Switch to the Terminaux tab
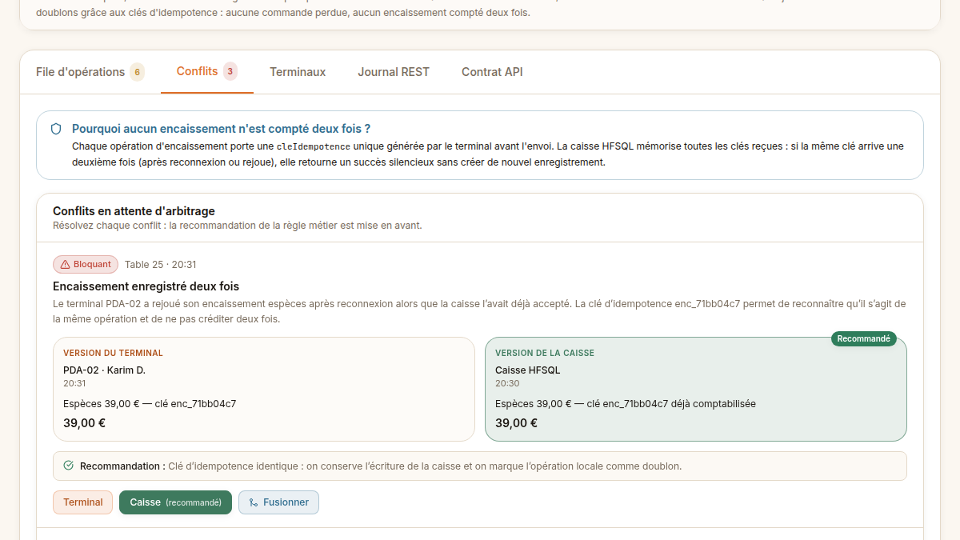 pyautogui.click(x=298, y=72)
